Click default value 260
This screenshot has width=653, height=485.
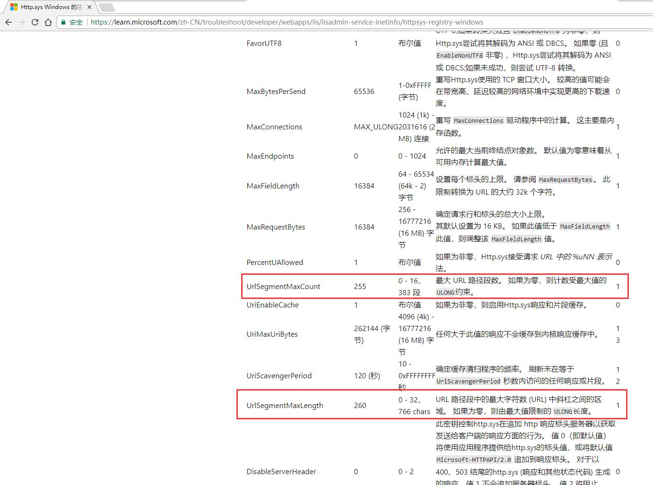(360, 405)
